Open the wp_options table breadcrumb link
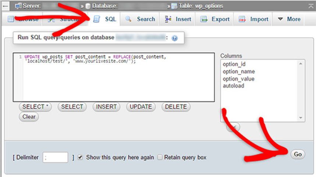 [201, 6]
